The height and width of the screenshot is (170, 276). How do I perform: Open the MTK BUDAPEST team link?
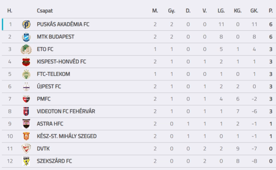coord(56,37)
